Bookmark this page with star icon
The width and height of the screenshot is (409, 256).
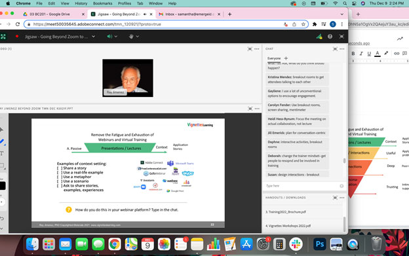303,24
